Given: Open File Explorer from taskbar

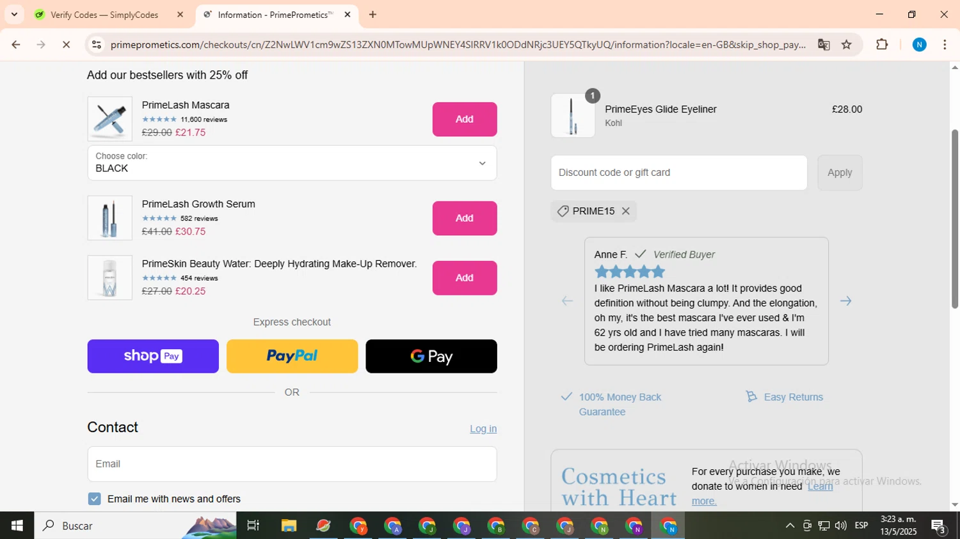Looking at the screenshot, I should pos(289,526).
